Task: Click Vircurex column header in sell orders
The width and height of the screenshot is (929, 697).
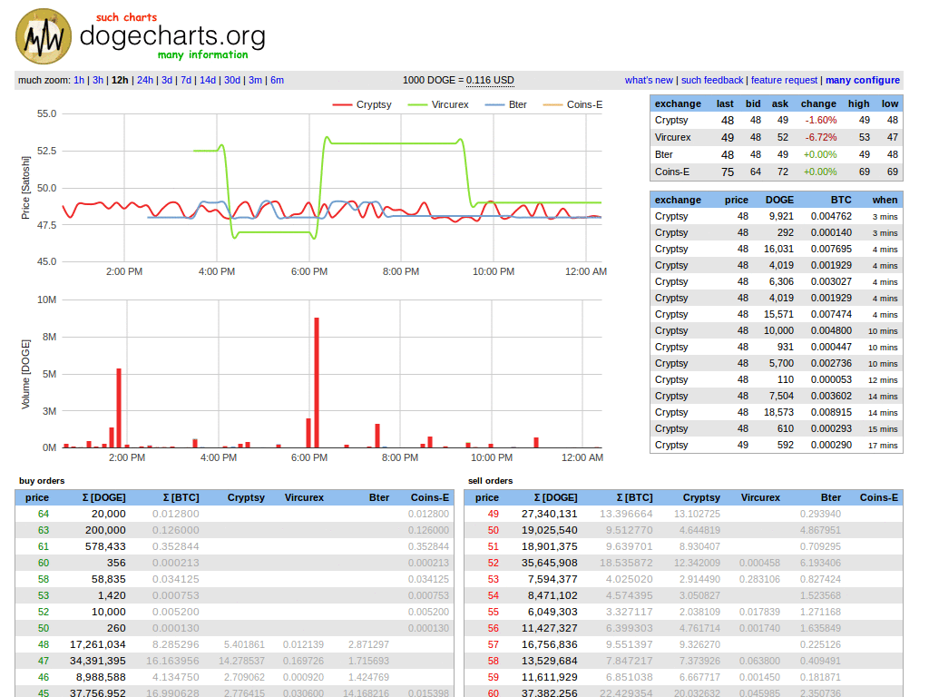Action: 760,498
